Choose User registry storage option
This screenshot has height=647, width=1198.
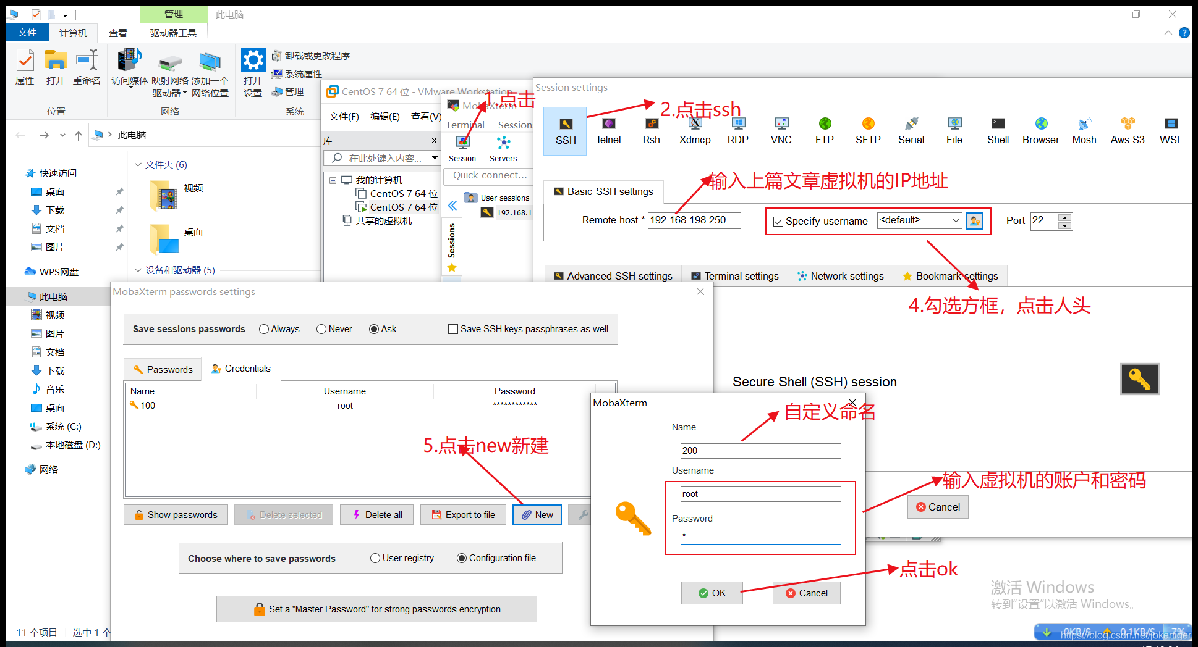click(x=375, y=558)
